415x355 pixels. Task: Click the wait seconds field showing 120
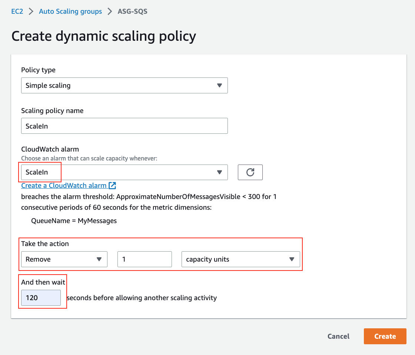41,298
